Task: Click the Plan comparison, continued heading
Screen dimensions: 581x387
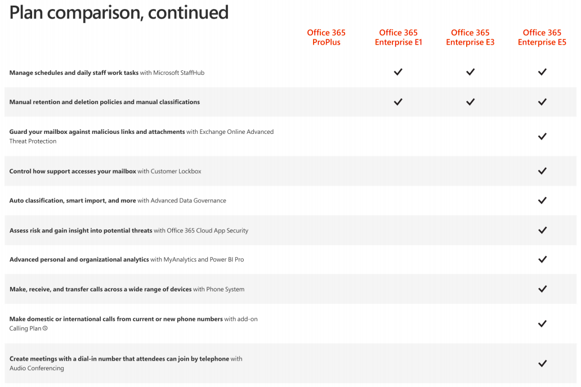Action: point(119,12)
